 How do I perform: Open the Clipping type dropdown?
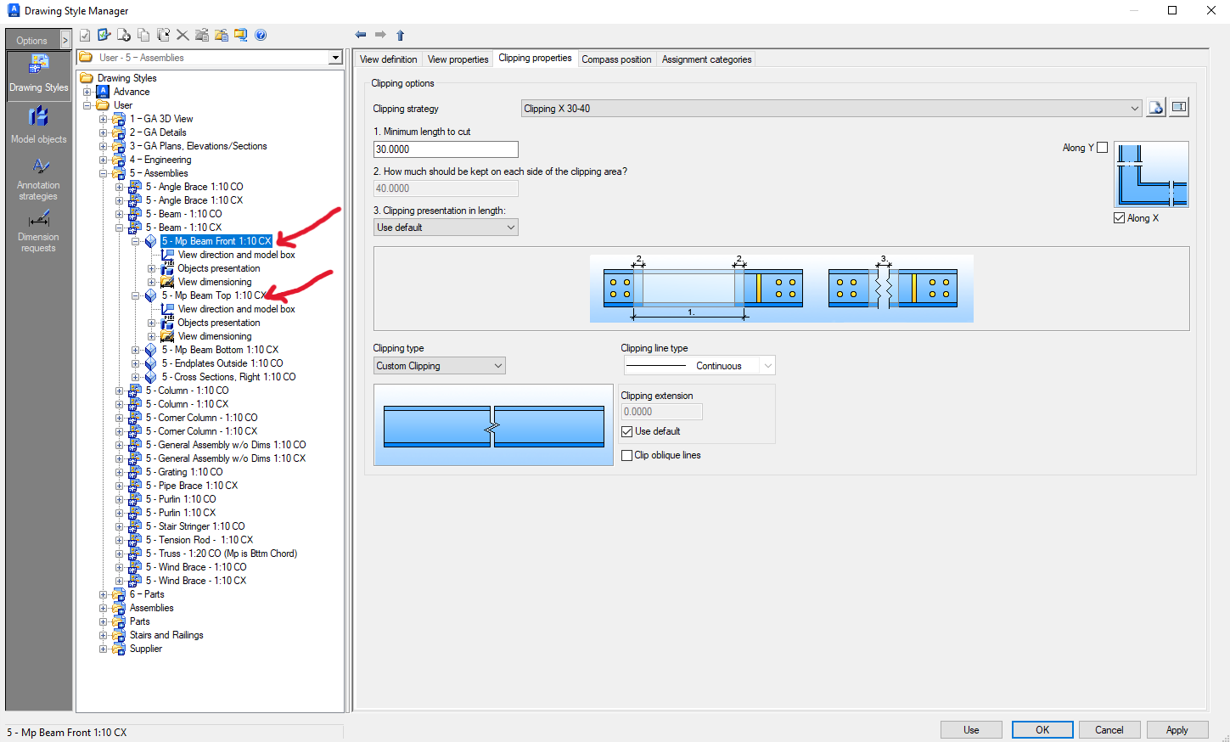440,366
